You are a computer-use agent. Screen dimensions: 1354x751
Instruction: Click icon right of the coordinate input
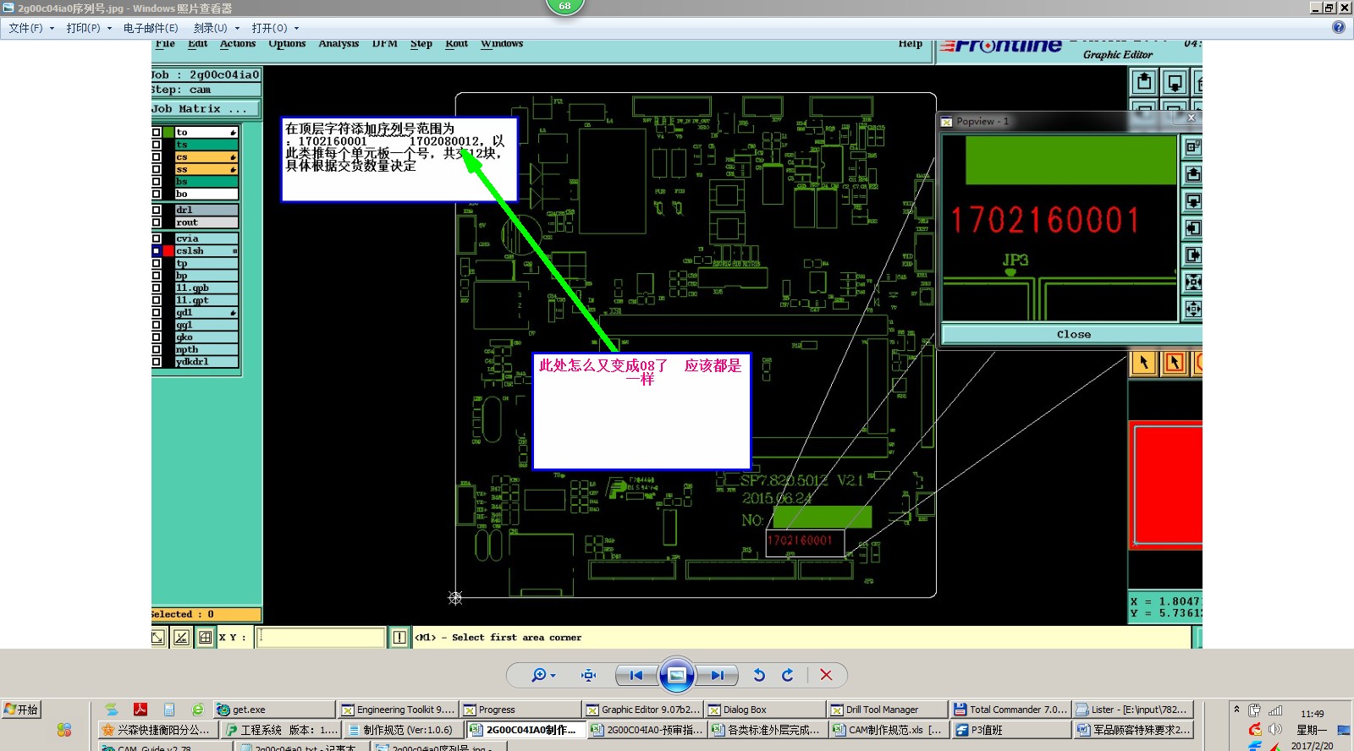399,638
